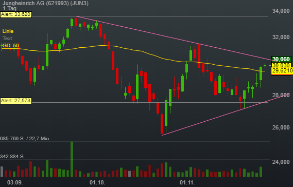The height and width of the screenshot is (187, 293).
Task: Click the 685.769 S. volume label
Action: pos(12,139)
